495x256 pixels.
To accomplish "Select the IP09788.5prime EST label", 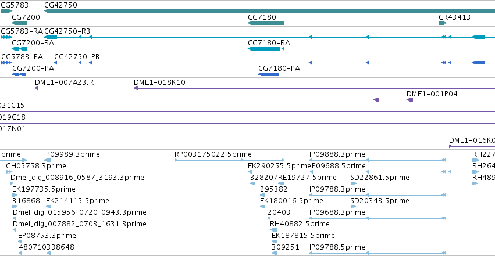I will click(337, 247).
